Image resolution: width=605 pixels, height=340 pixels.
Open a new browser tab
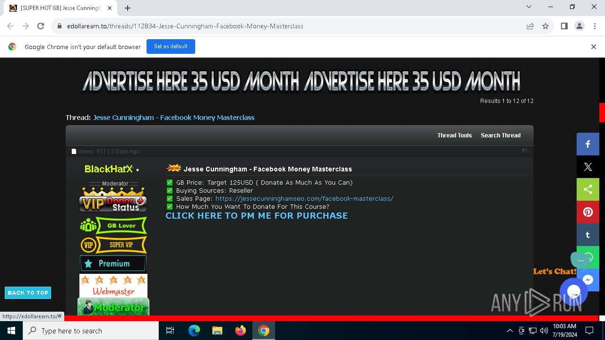(127, 8)
